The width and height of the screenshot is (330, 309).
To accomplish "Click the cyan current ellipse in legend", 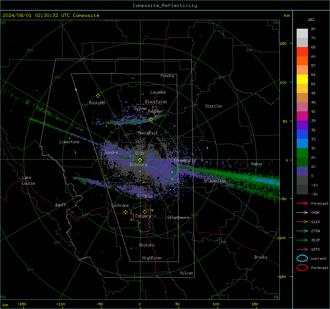I will [302, 258].
